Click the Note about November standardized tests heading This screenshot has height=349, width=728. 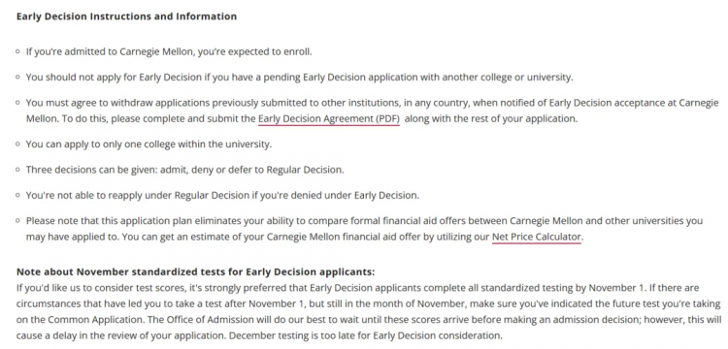195,271
